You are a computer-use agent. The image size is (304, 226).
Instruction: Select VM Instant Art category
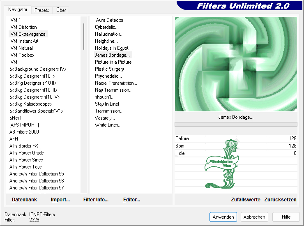[x=24, y=41]
